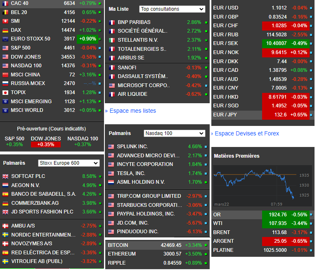Image resolution: width=317 pixels, height=270 pixels.
Task: Select the PLATINE commodity row
Action: click(263, 250)
